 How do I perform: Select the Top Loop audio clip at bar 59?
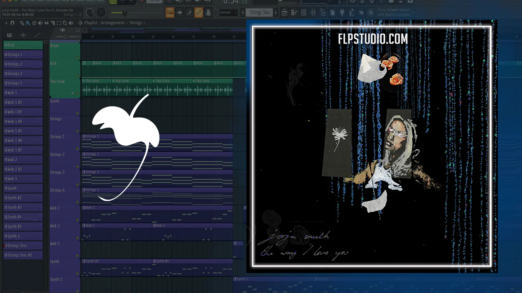(96, 87)
